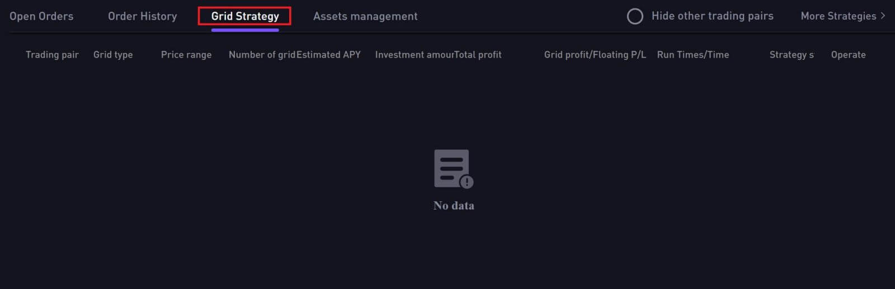
Task: Select the Price range column header
Action: (x=186, y=55)
